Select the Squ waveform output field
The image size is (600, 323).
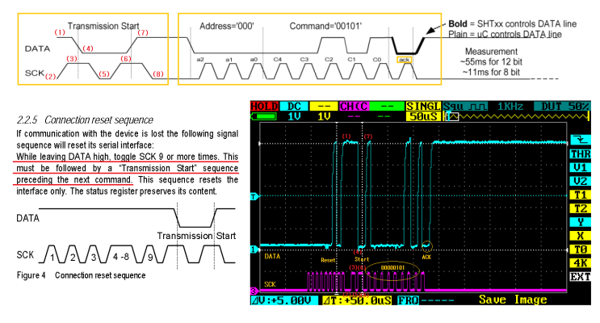pyautogui.click(x=465, y=106)
